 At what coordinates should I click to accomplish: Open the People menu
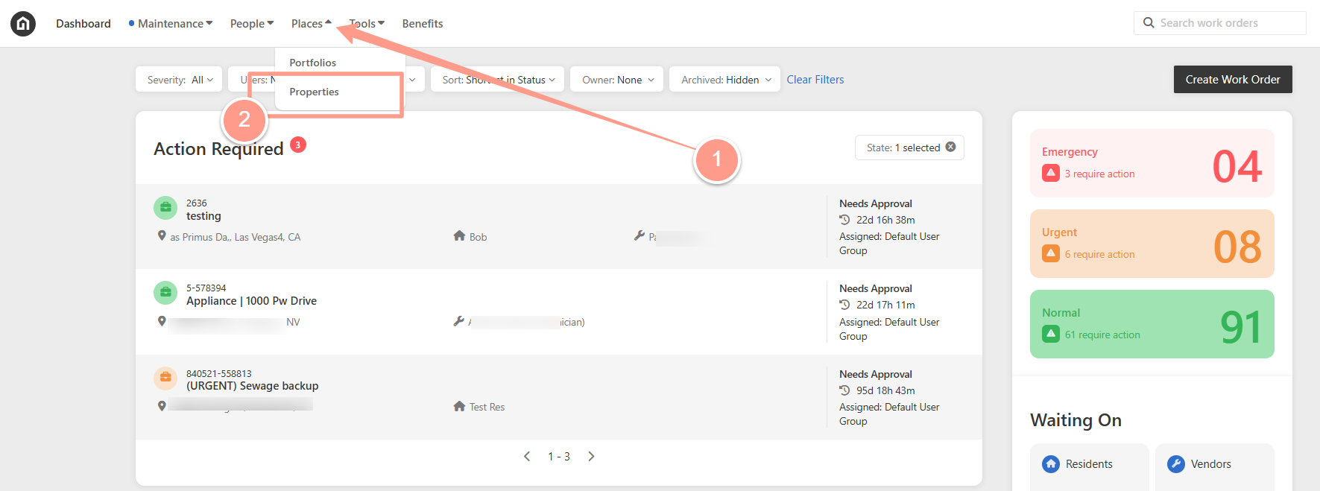[x=252, y=24]
